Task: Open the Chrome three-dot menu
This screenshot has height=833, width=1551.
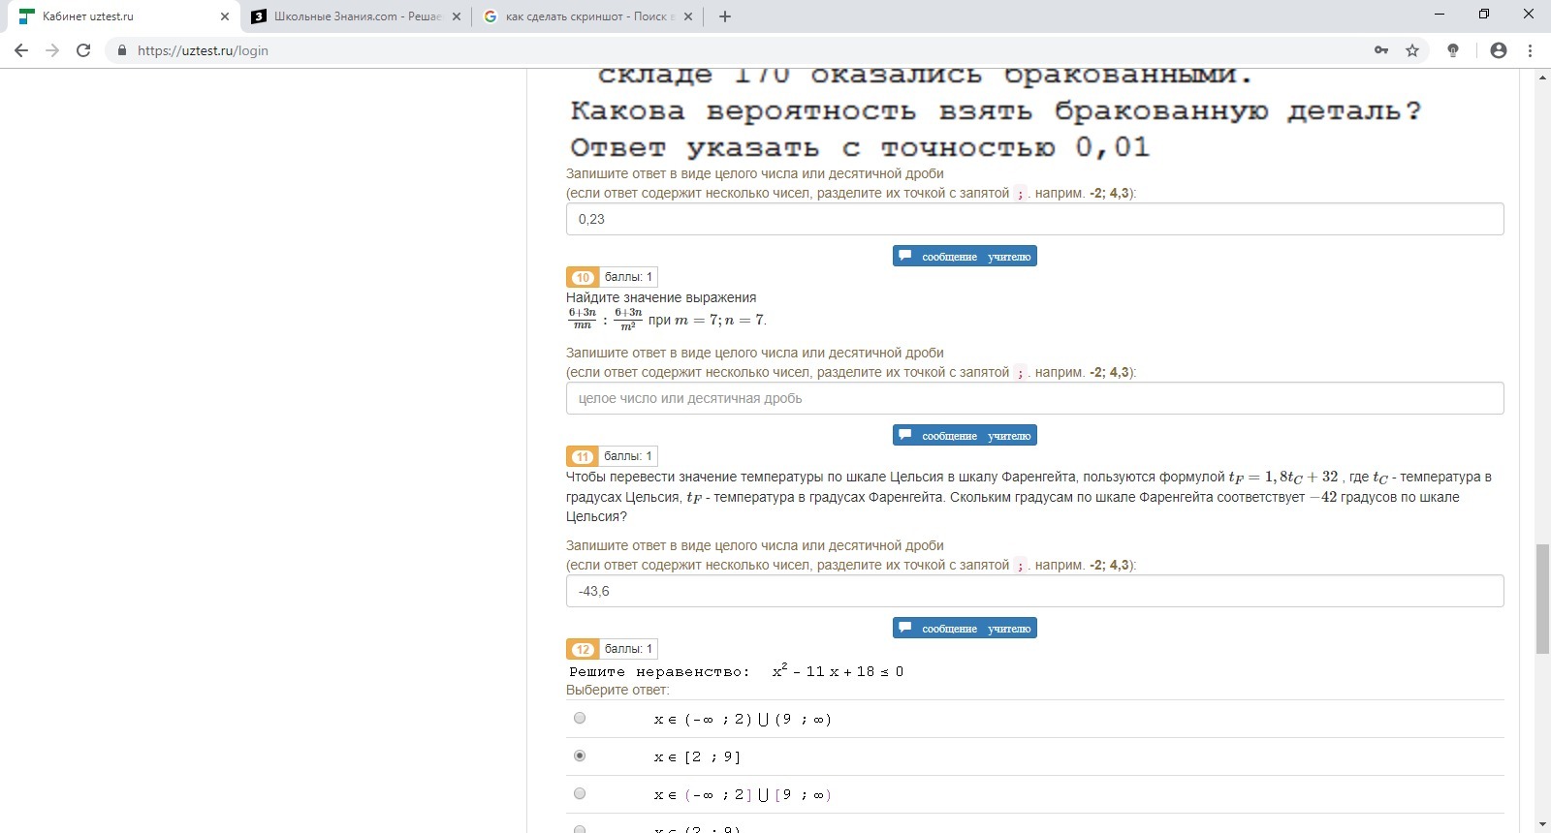Action: click(1531, 50)
